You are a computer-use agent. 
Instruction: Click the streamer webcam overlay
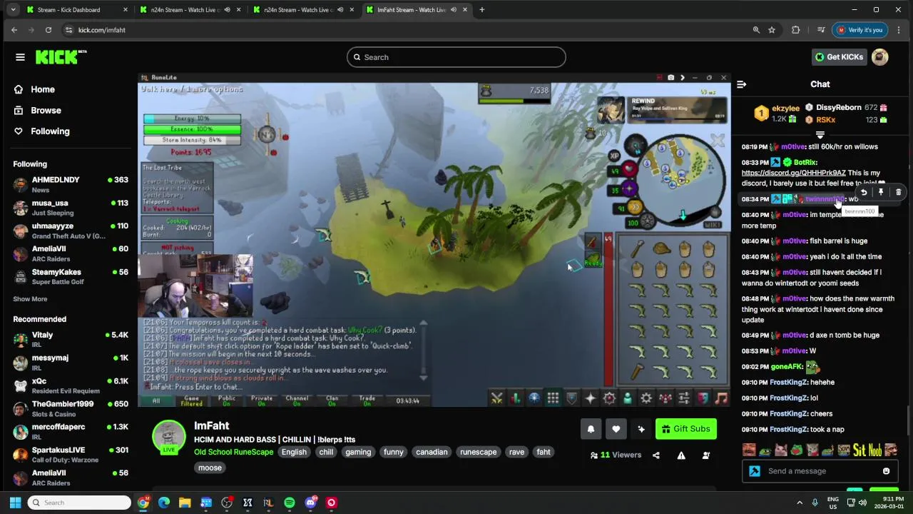(x=195, y=286)
